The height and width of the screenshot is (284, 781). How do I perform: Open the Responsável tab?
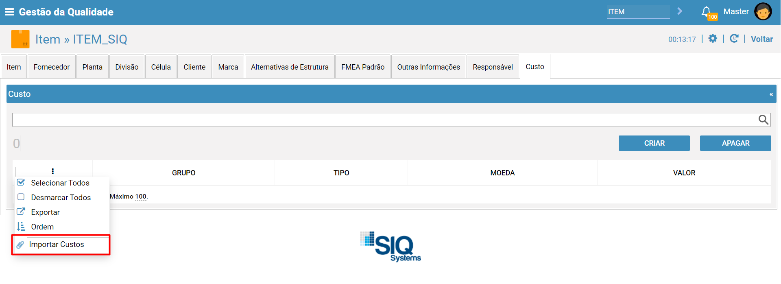coord(493,67)
